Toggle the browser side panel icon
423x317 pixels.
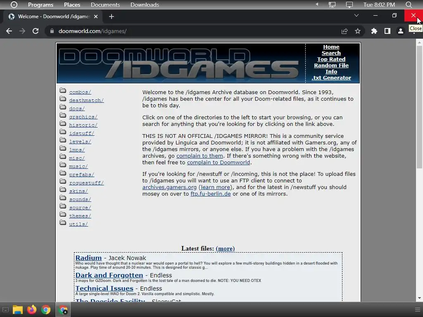tap(387, 31)
